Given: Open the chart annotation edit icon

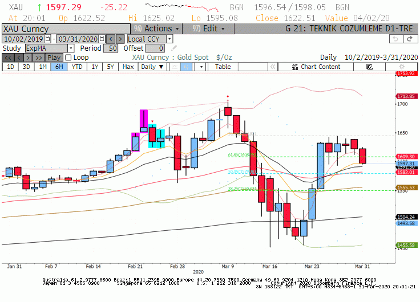Looking at the screenshot, I should coord(369,67).
